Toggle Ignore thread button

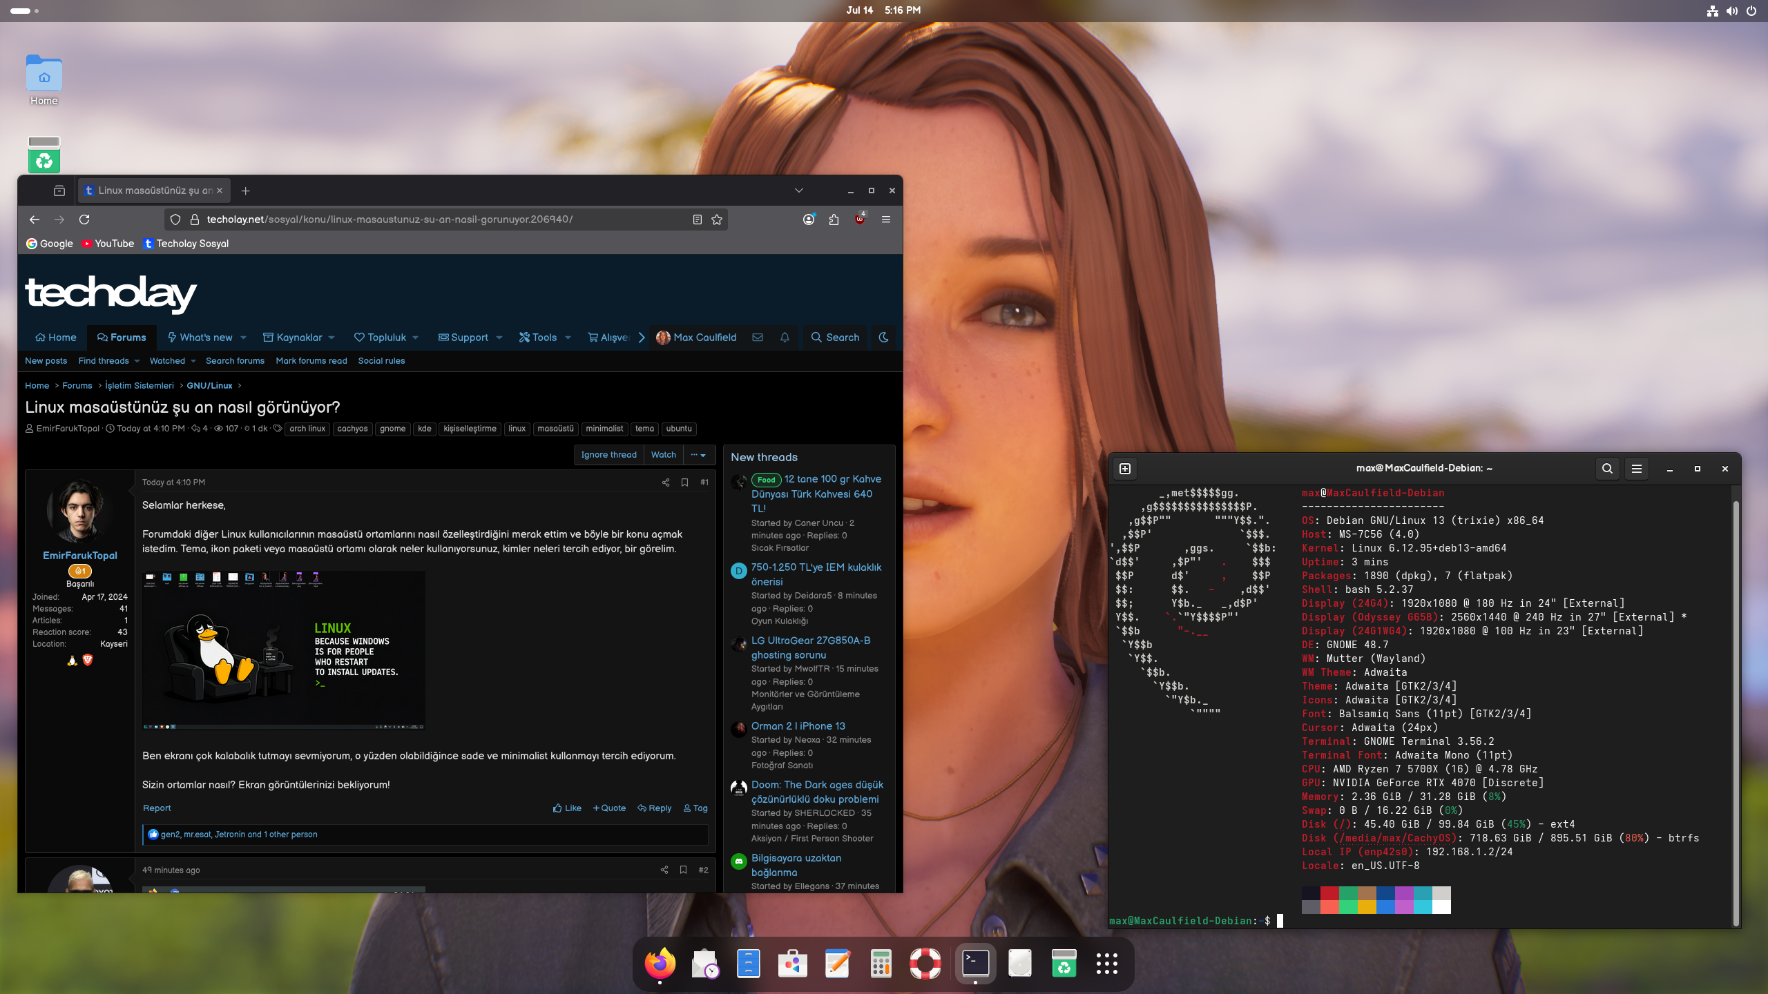click(608, 455)
